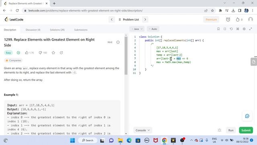Open File Explorer from taskbar
The image size is (257, 145).
[120, 141]
